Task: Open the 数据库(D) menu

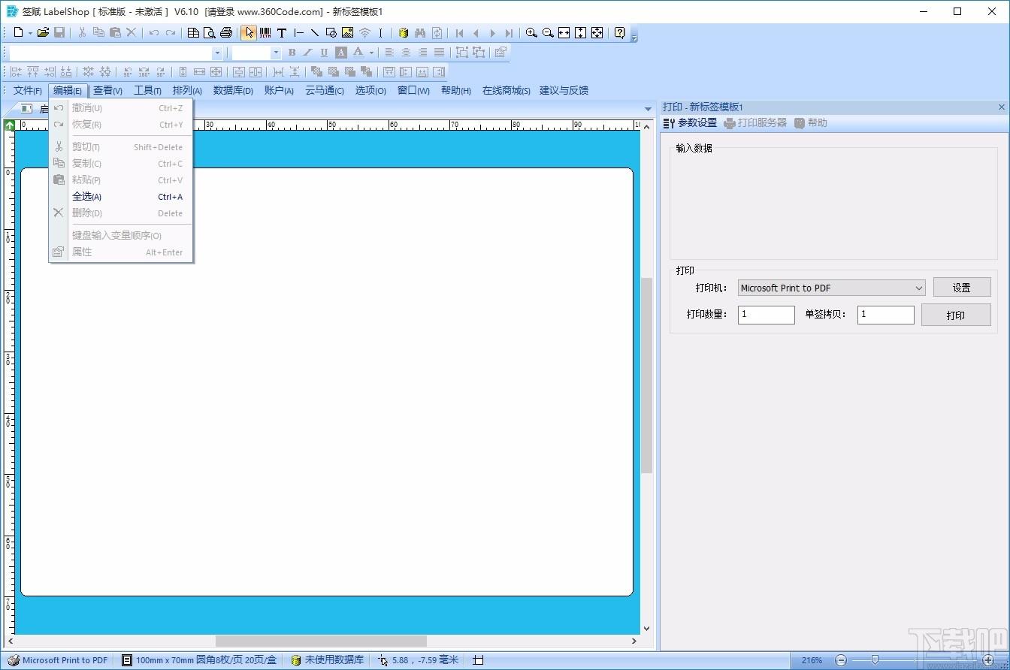Action: (x=233, y=90)
